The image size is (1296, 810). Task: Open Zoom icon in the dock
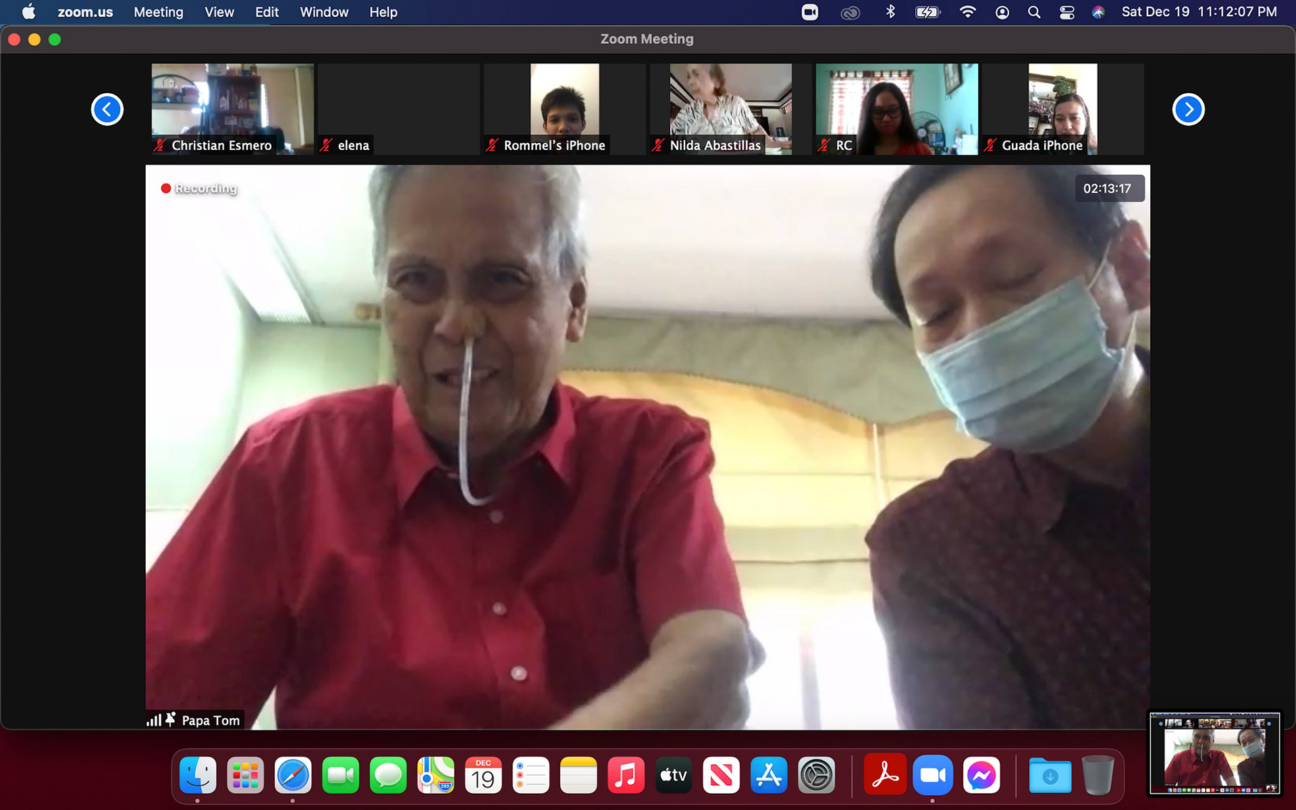click(x=932, y=776)
